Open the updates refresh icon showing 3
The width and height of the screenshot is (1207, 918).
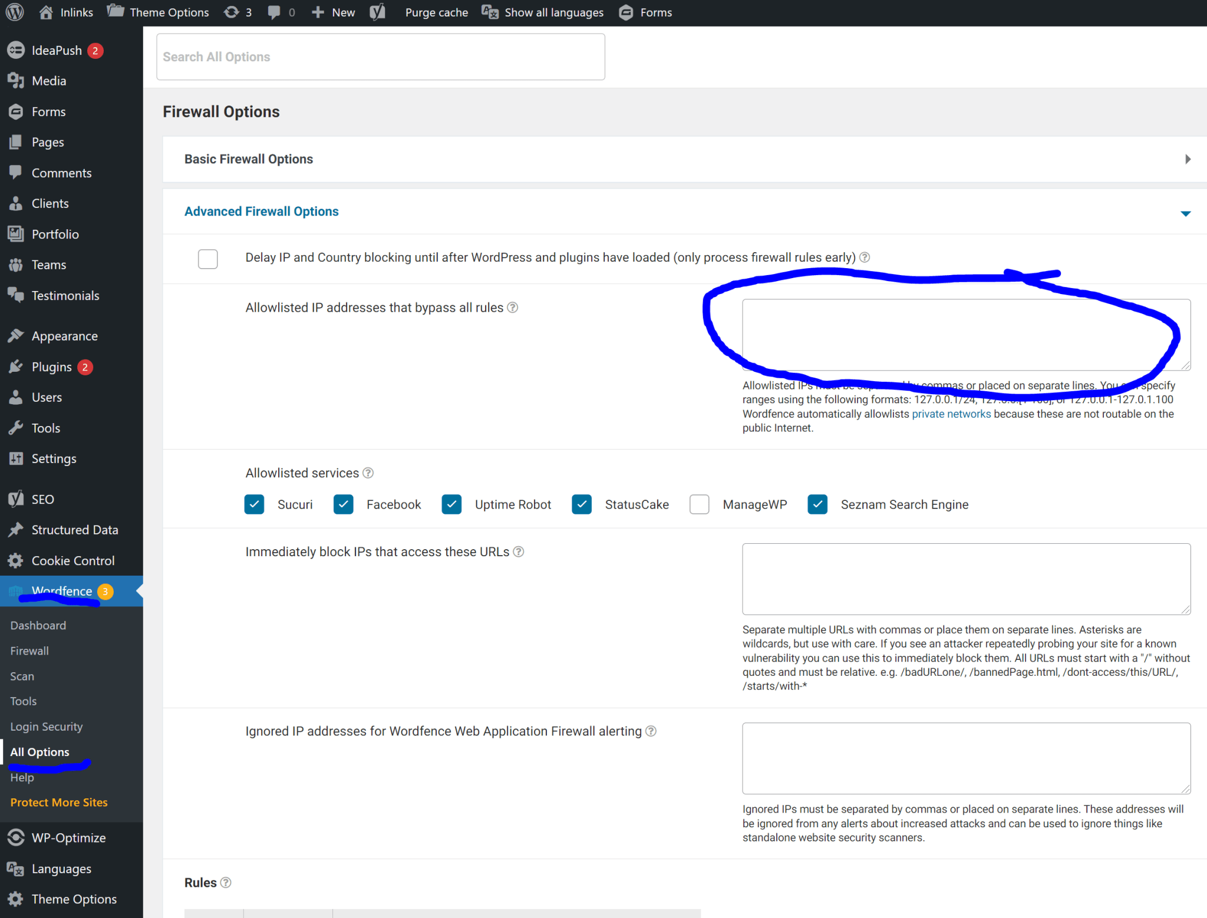(x=232, y=12)
